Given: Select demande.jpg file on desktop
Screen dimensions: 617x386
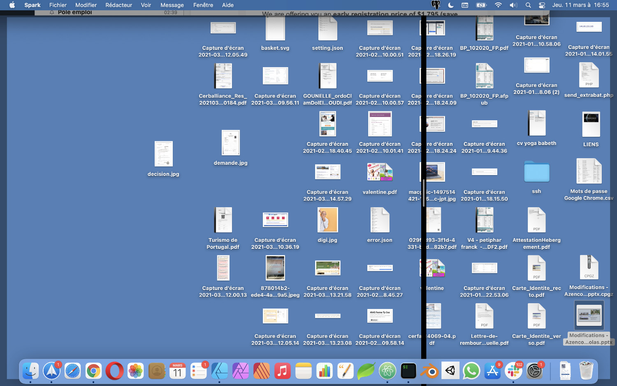Looking at the screenshot, I should (x=230, y=143).
